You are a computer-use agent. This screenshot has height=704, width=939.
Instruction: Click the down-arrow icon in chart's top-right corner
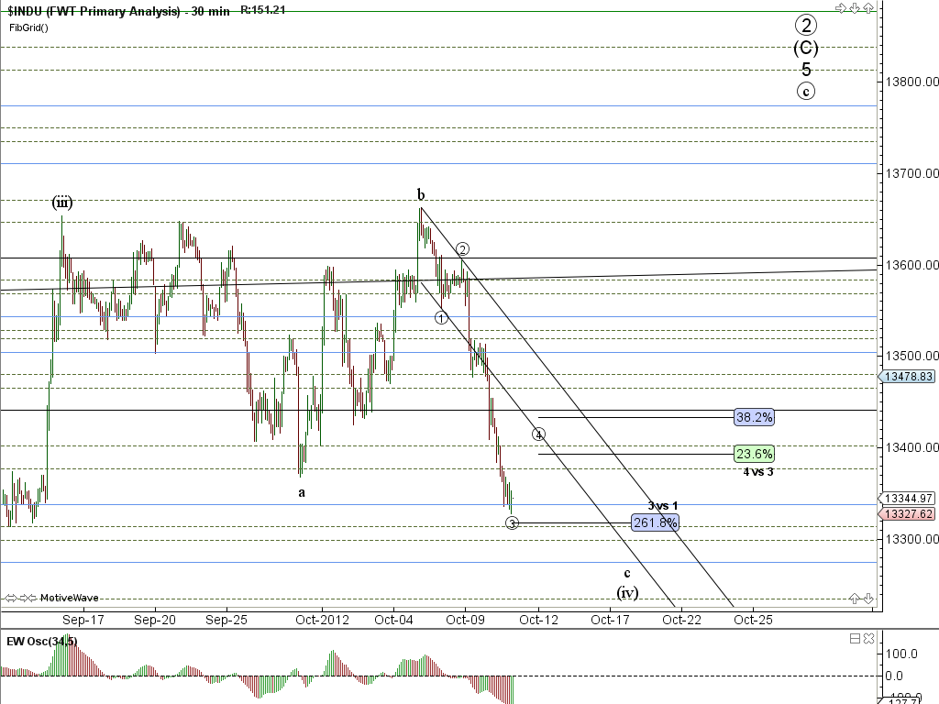[855, 7]
